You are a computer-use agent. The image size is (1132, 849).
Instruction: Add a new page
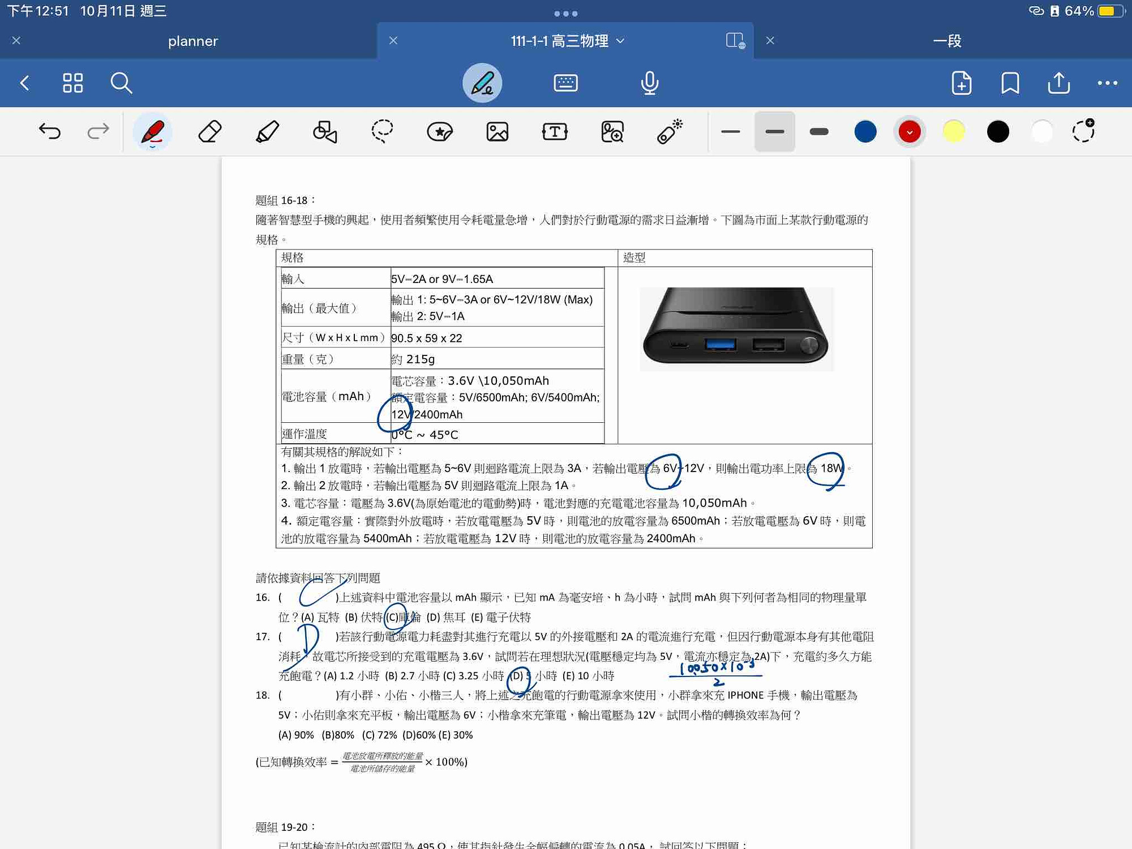962,83
